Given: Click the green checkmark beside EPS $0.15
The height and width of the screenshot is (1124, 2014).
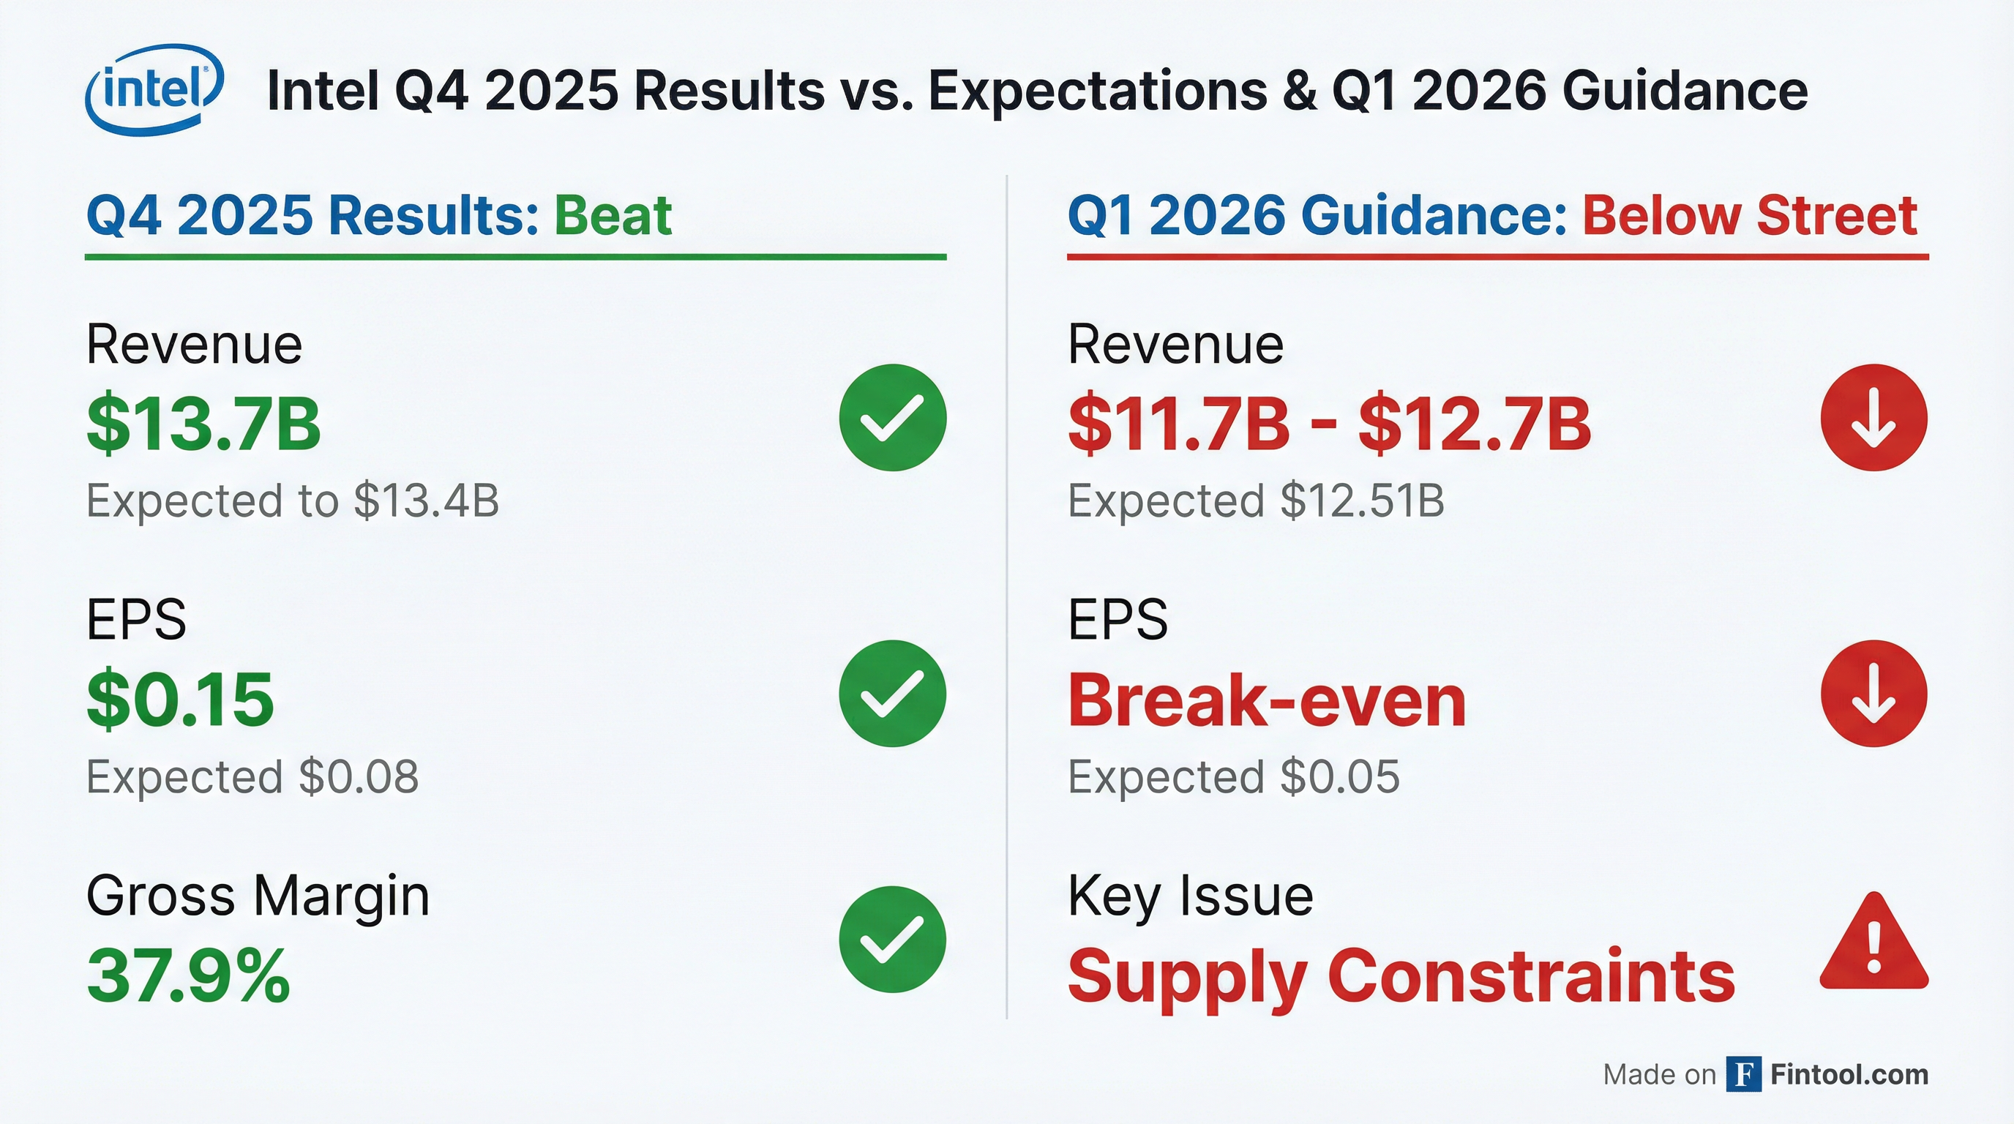Looking at the screenshot, I should (892, 693).
